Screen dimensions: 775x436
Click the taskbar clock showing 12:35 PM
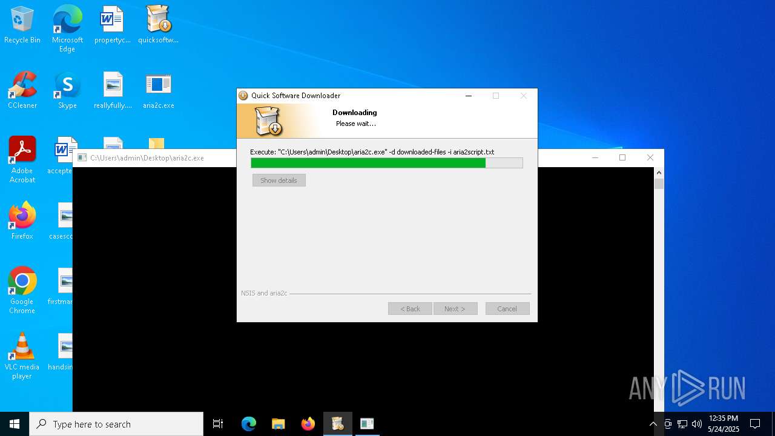click(723, 424)
